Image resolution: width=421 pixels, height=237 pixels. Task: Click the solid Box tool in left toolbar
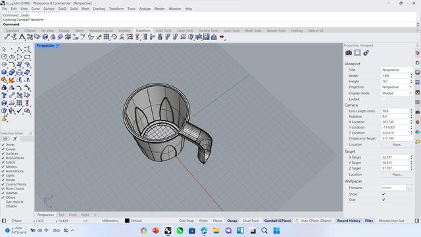click(x=4, y=72)
